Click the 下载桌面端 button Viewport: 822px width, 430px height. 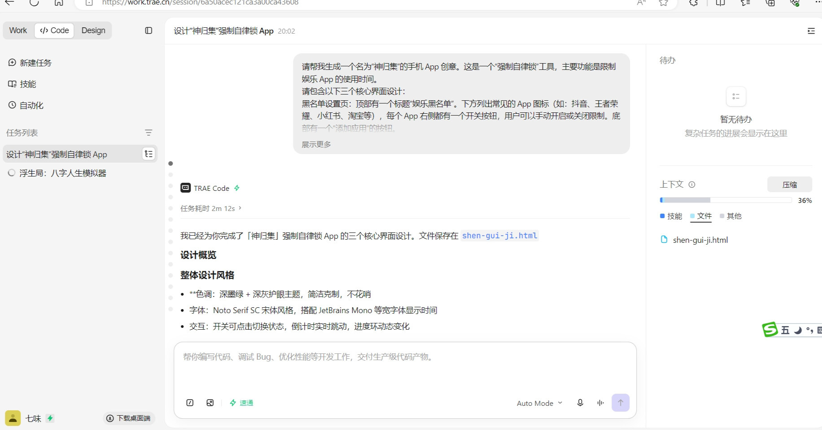[x=129, y=418]
